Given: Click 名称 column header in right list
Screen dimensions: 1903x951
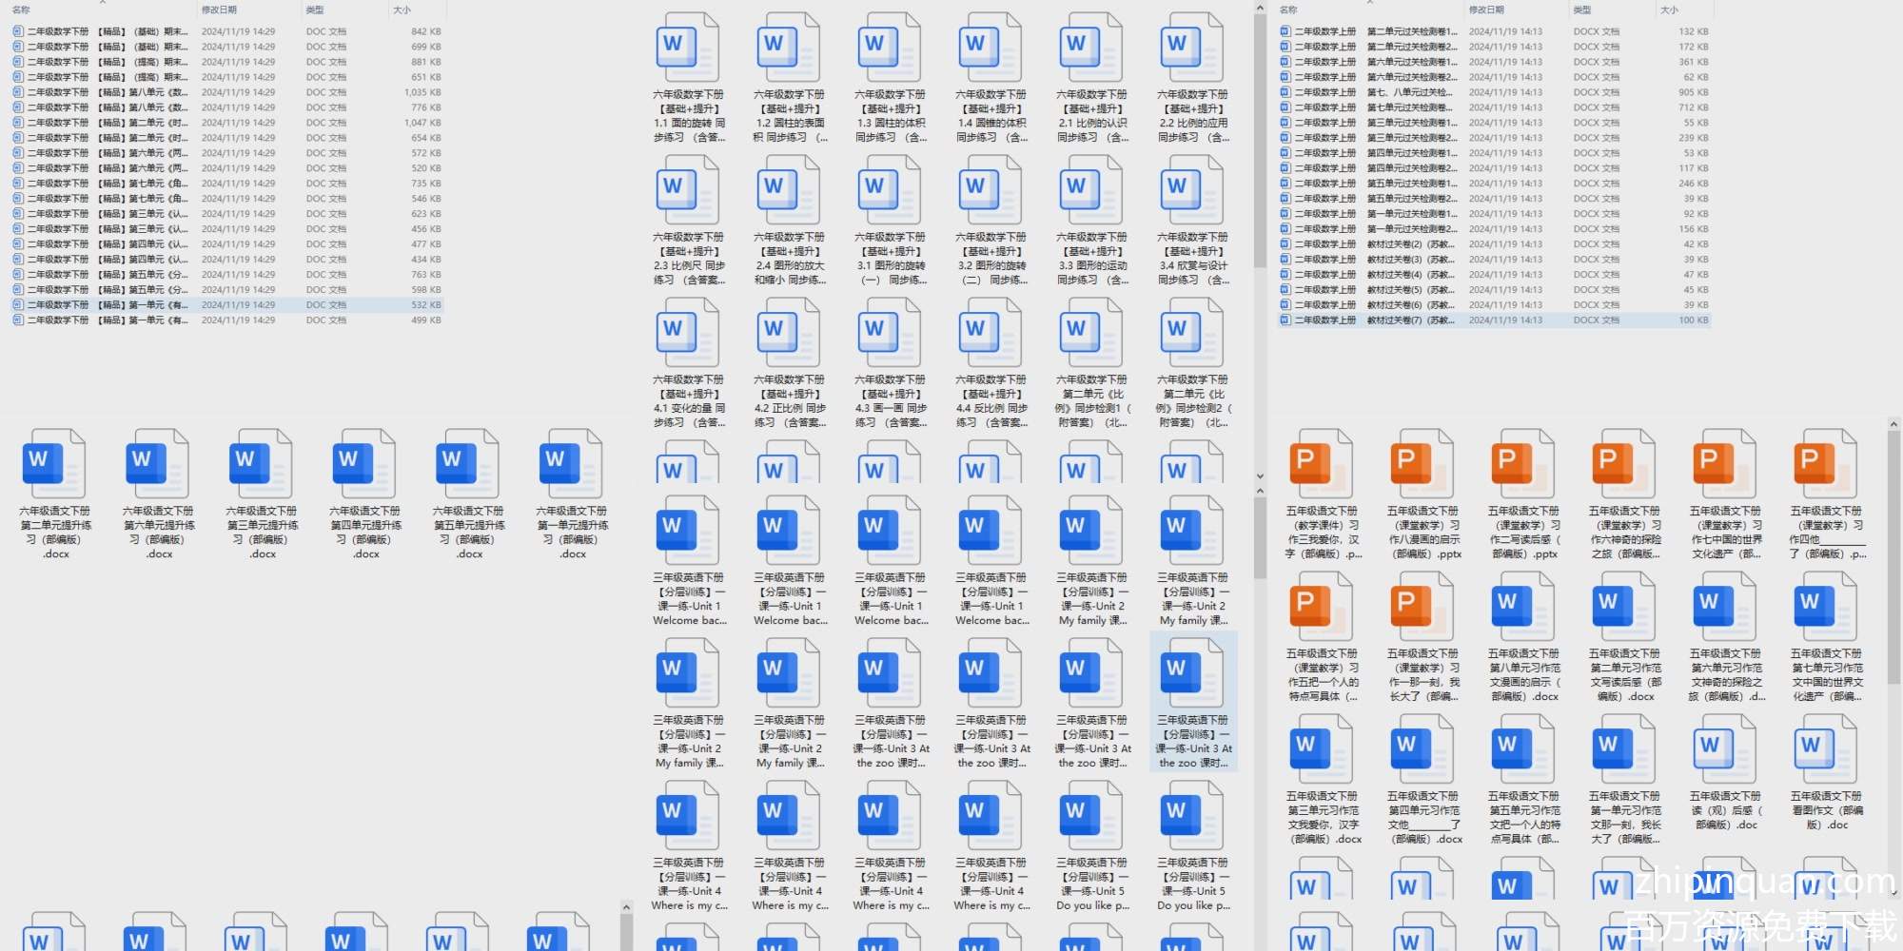Looking at the screenshot, I should tap(1288, 10).
